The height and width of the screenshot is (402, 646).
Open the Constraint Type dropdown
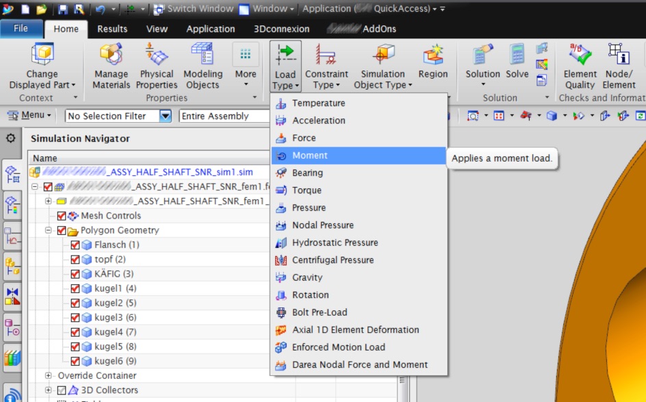pos(326,67)
